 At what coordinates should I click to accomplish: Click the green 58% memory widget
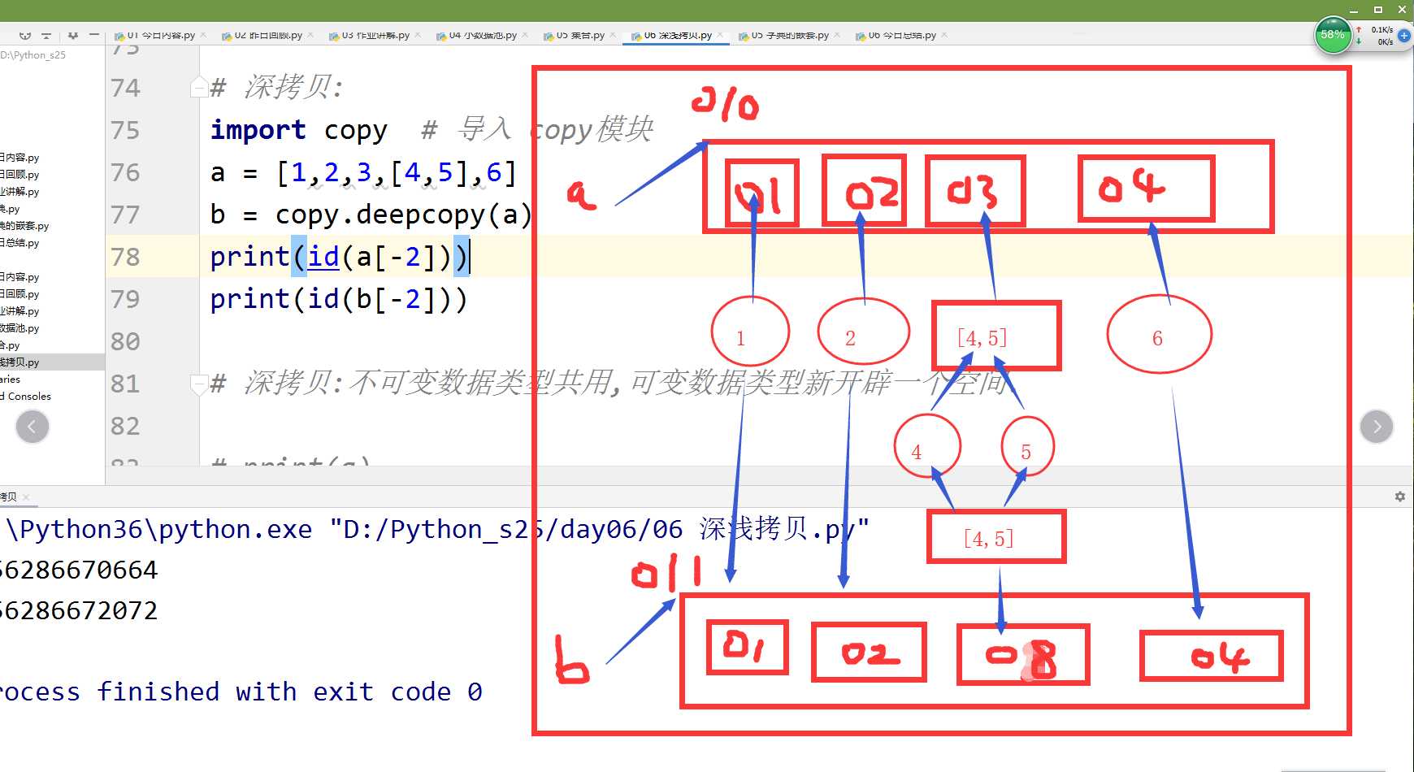(x=1333, y=35)
